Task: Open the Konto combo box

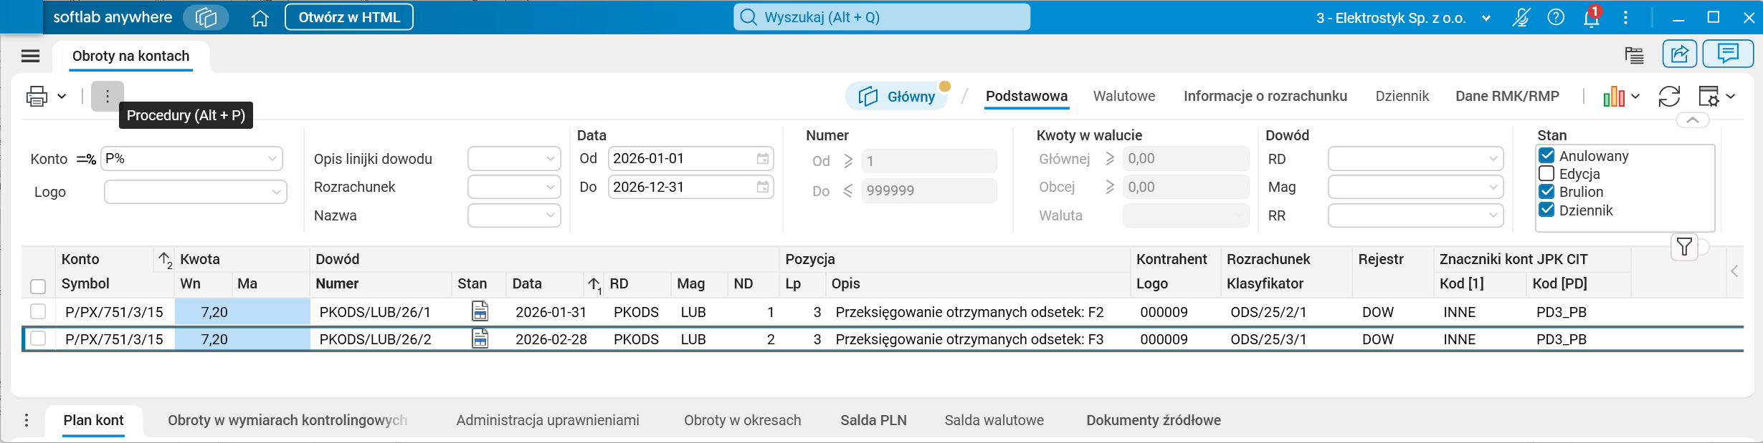Action: point(192,158)
